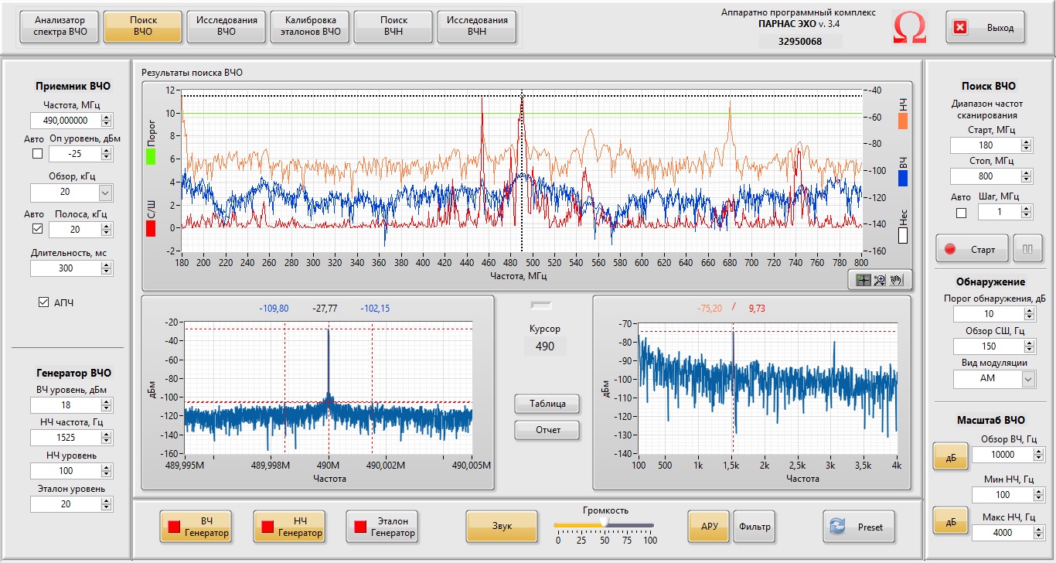The width and height of the screenshot is (1056, 563).
Task: Open the Таблица button
Action: [x=547, y=404]
